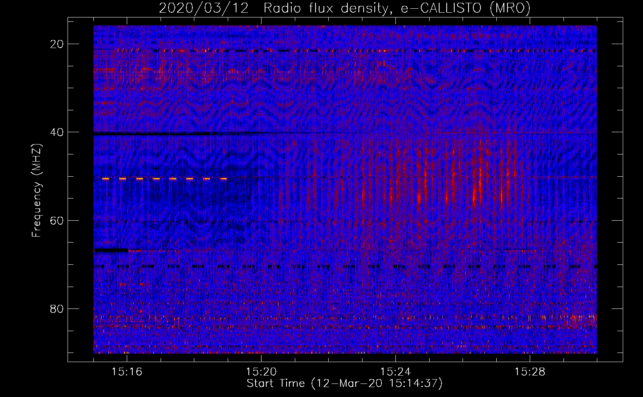Click the time tick label '15:16'
Viewport: 643px width, 397px height.
127,372
